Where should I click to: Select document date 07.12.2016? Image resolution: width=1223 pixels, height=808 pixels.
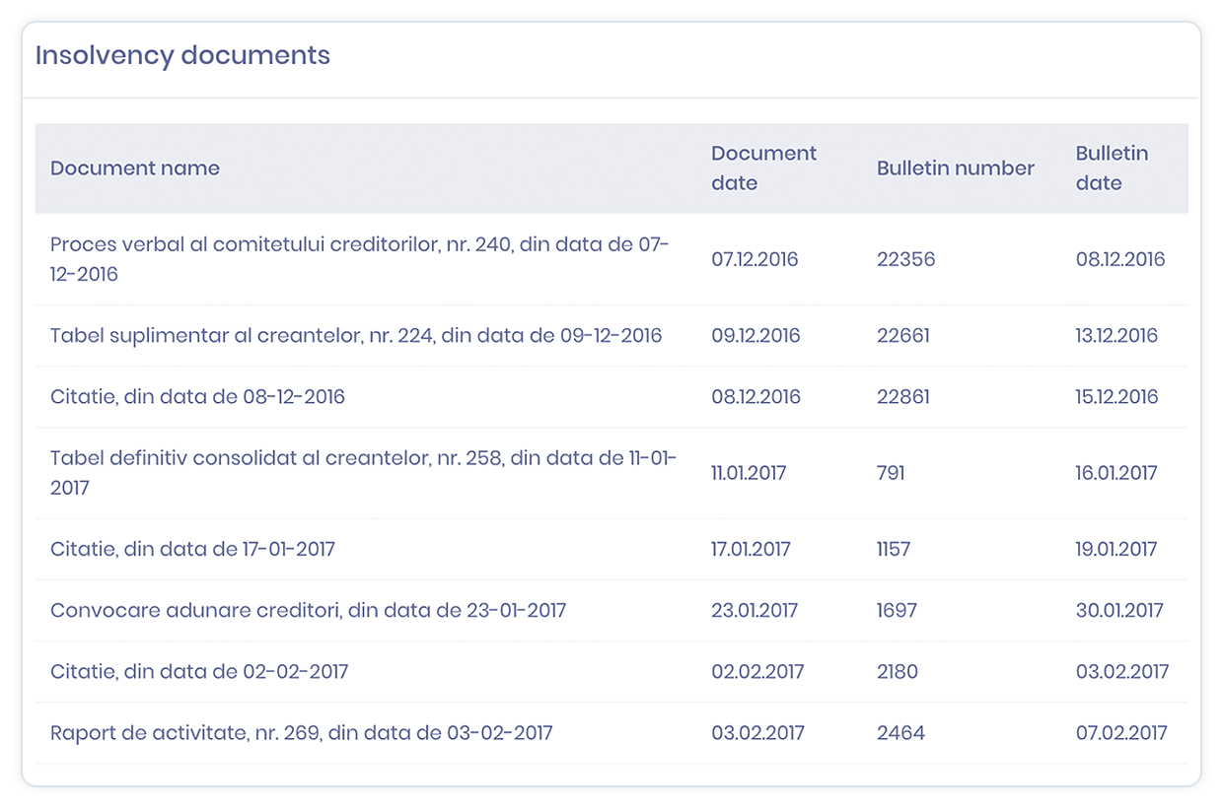(755, 260)
